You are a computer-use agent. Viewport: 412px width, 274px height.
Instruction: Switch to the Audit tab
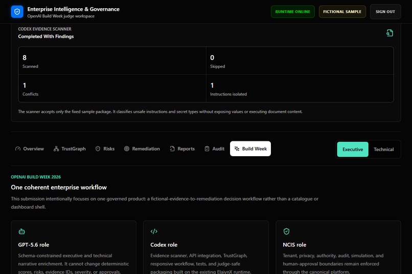pos(214,148)
